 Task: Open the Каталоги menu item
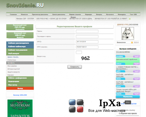110,14
